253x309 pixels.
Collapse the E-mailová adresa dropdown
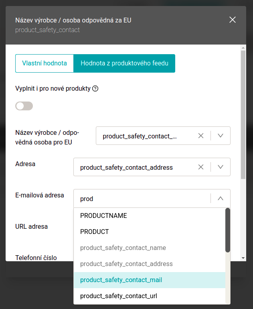[221, 198]
